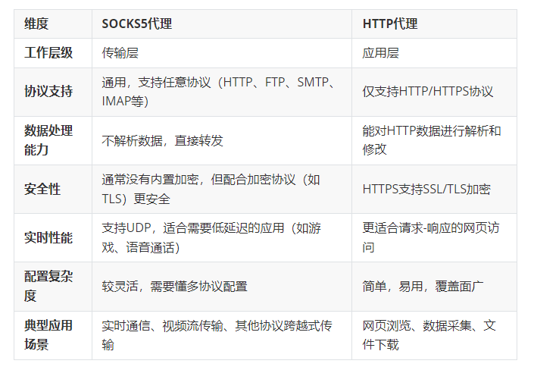Click the 协议支持 row label
This screenshot has height=370, width=534.
(x=48, y=92)
